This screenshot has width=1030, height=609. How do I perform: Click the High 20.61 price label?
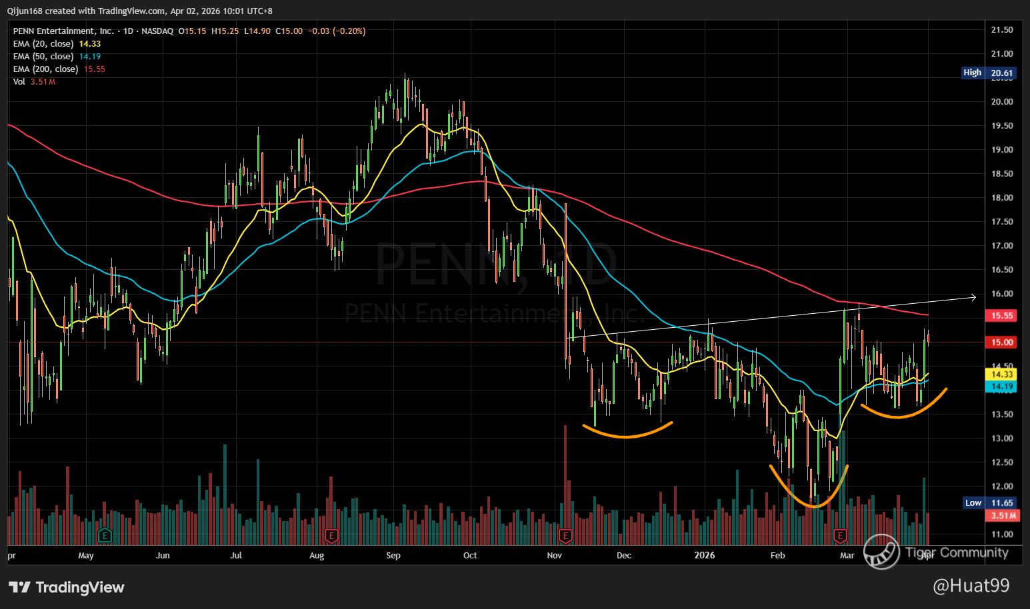click(989, 73)
